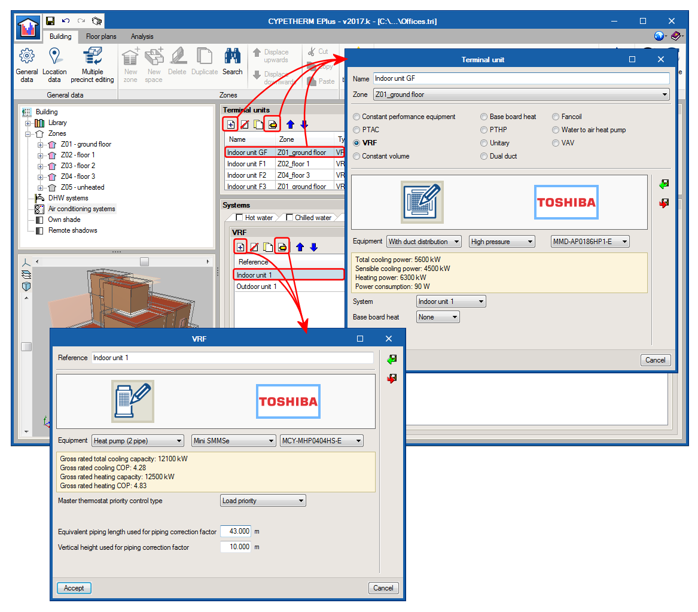The image size is (698, 612).
Task: Click the save icon in title bar
Action: pos(50,21)
